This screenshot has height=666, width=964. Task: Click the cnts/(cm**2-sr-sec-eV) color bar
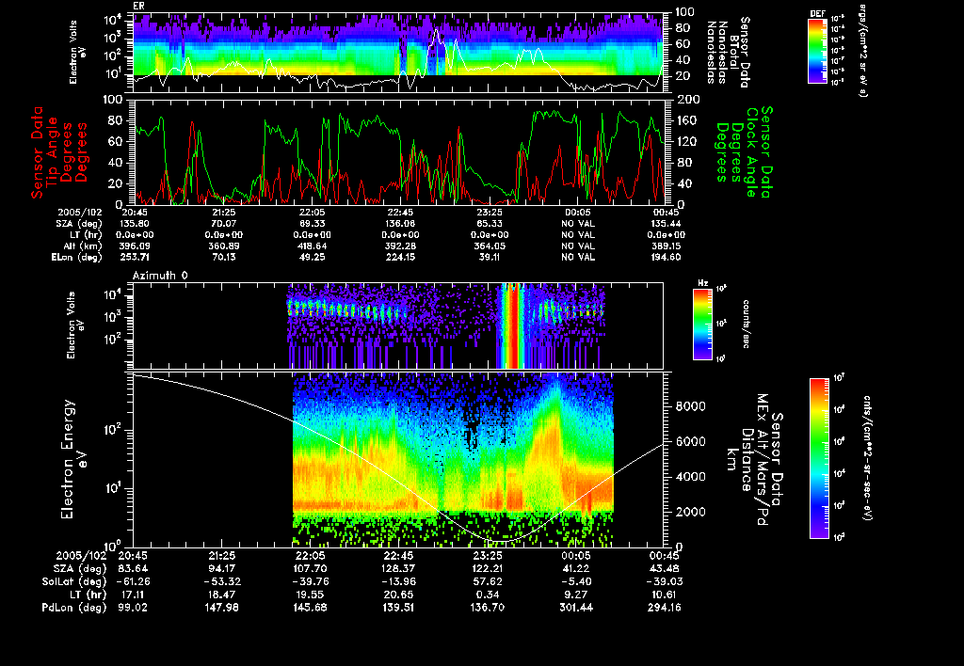pos(819,458)
